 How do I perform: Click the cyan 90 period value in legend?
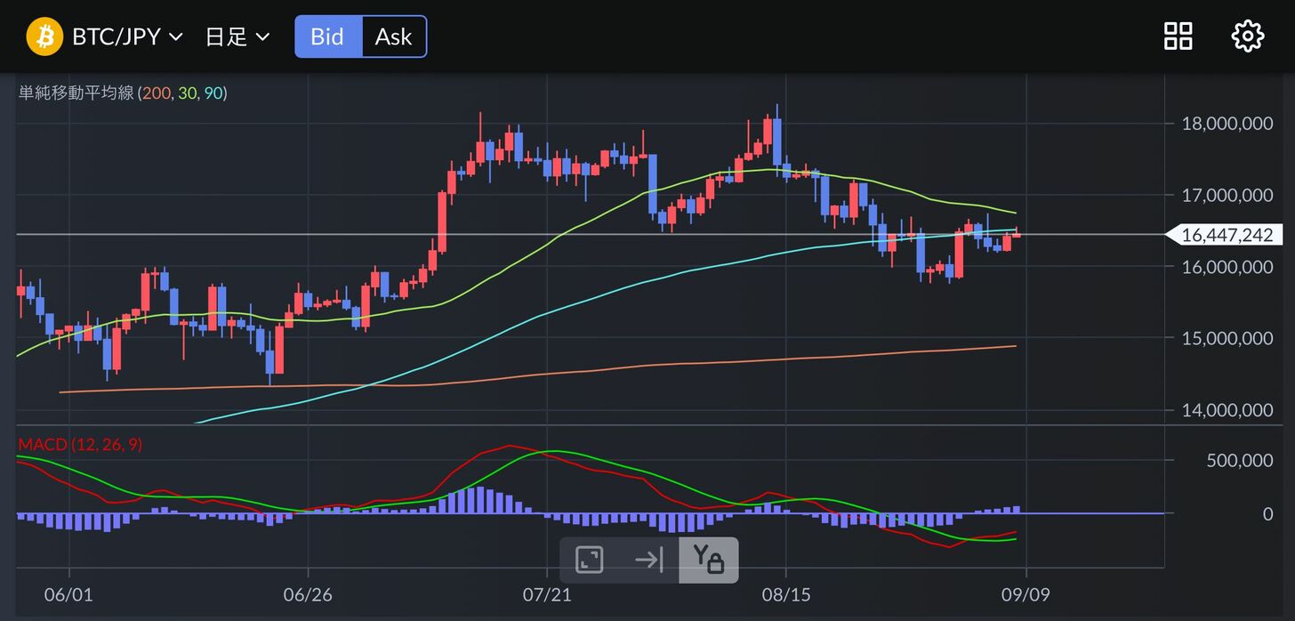213,93
